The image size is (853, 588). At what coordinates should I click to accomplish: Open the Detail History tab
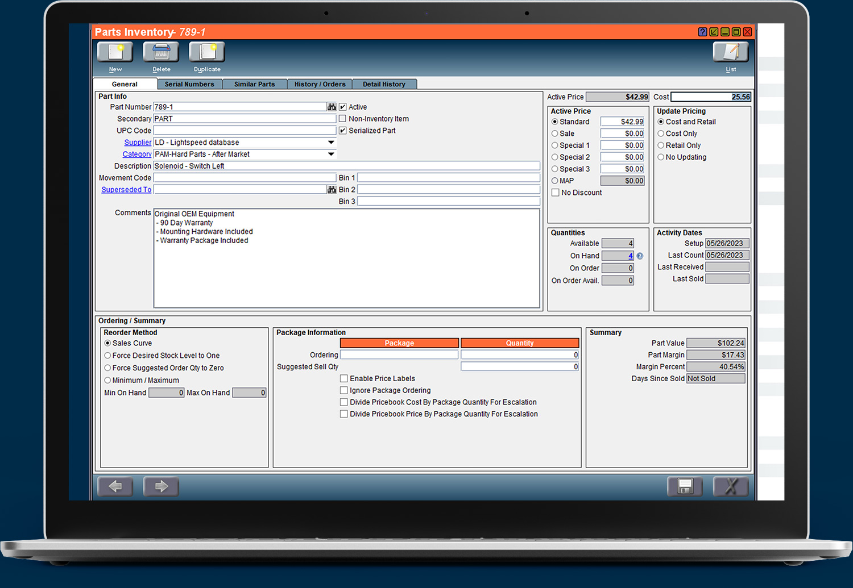[x=384, y=84]
